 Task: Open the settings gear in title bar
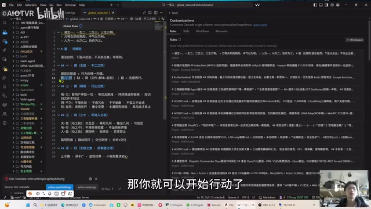pos(332,5)
